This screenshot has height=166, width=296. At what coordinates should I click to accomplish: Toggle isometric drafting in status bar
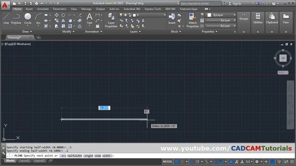(x=207, y=161)
